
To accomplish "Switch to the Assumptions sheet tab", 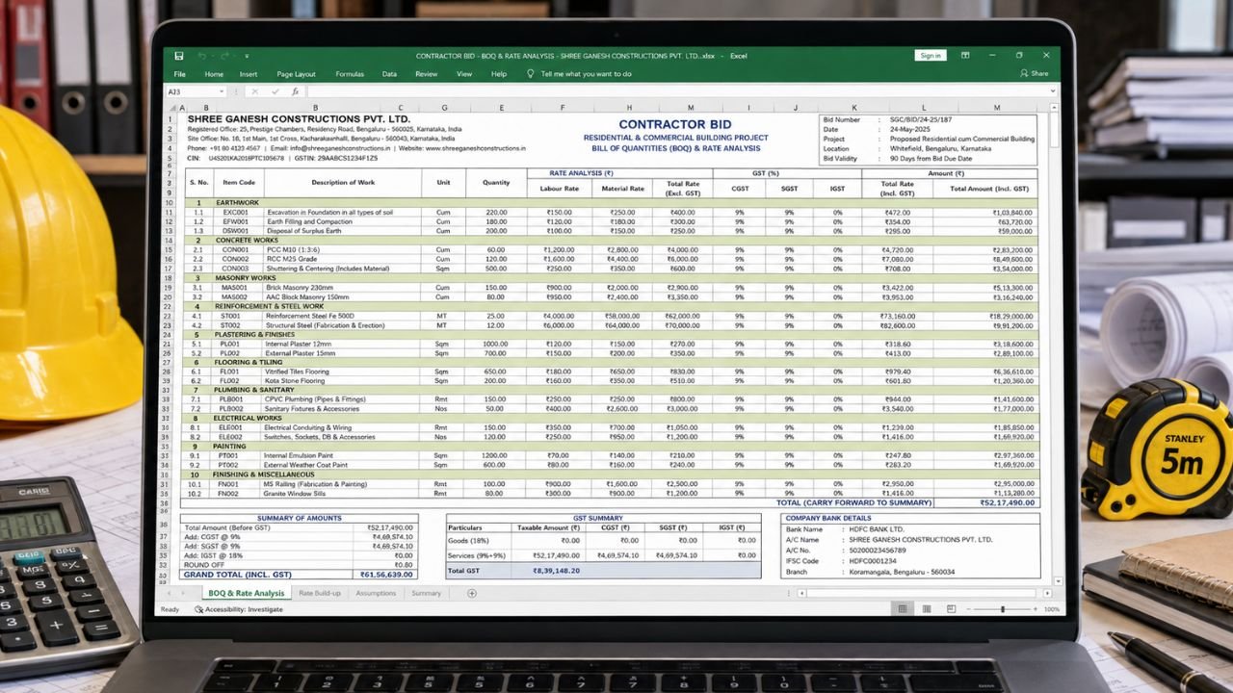I will pos(376,593).
